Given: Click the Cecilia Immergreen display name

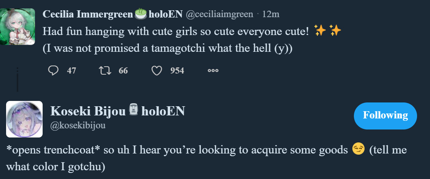Looking at the screenshot, I should pyautogui.click(x=88, y=14).
